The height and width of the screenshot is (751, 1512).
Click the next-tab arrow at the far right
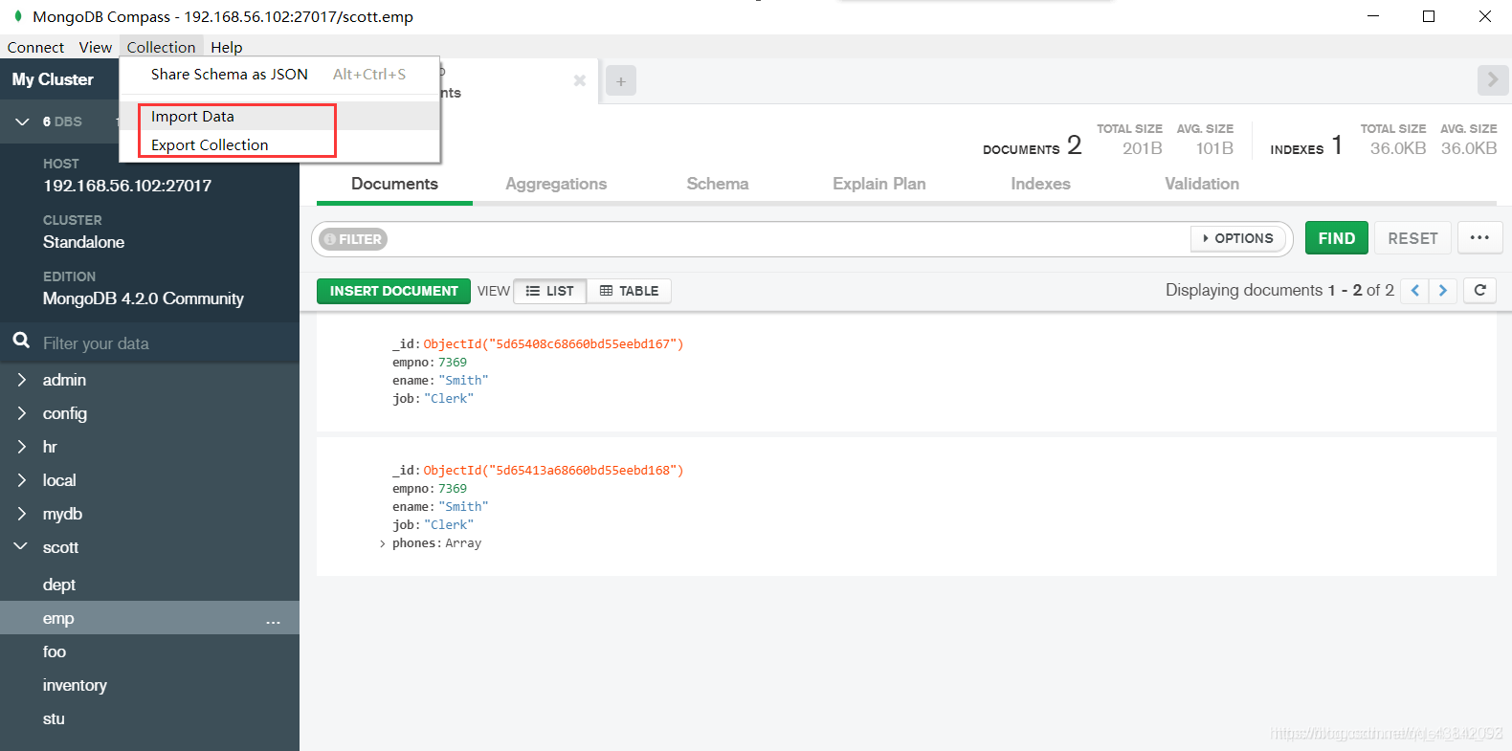pos(1492,80)
